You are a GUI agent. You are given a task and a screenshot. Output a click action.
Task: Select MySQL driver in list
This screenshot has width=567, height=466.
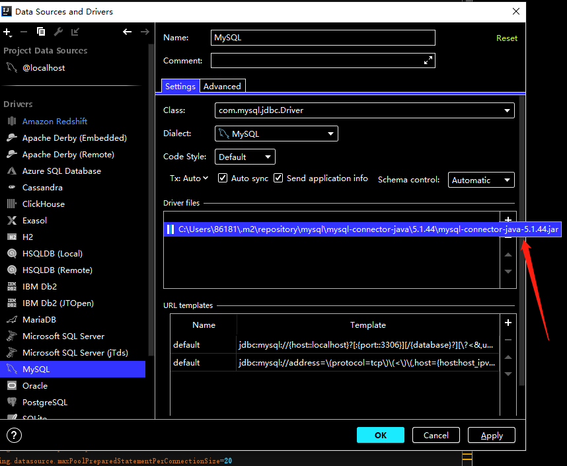tap(73, 369)
